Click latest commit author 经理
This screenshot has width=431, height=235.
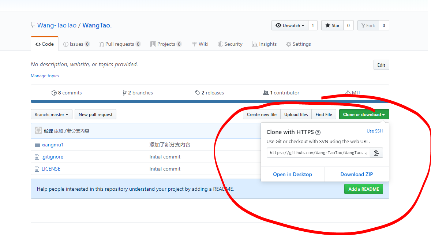pos(48,131)
